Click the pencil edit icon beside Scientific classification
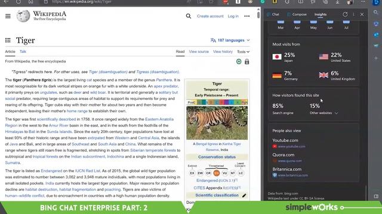382x214 pixels. tap(244, 196)
